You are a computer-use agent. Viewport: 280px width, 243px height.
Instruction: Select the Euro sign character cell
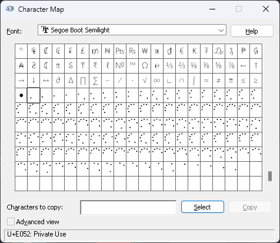click(x=182, y=51)
